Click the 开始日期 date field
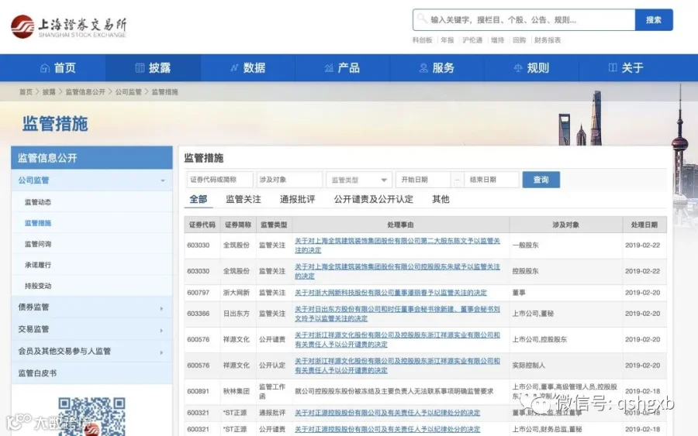Image resolution: width=698 pixels, height=436 pixels. click(x=423, y=180)
